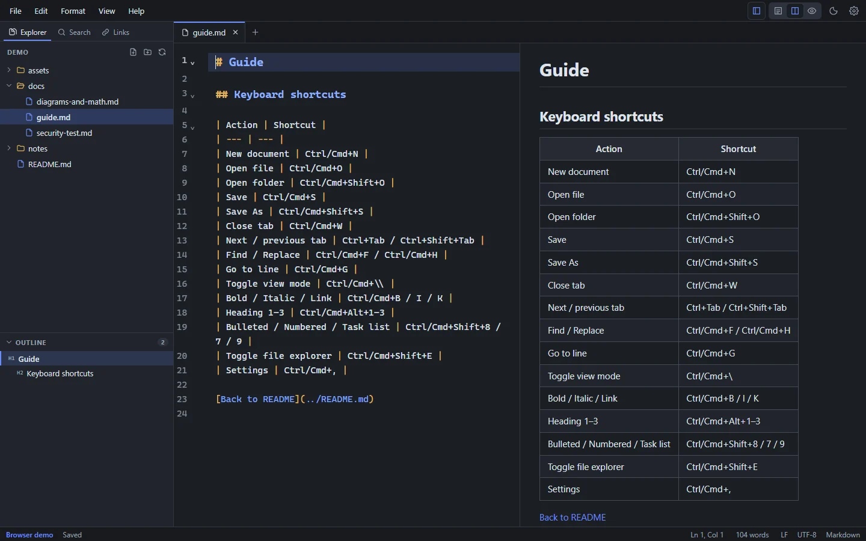Click the Browser demo status label
This screenshot has height=541, width=866.
(29, 535)
